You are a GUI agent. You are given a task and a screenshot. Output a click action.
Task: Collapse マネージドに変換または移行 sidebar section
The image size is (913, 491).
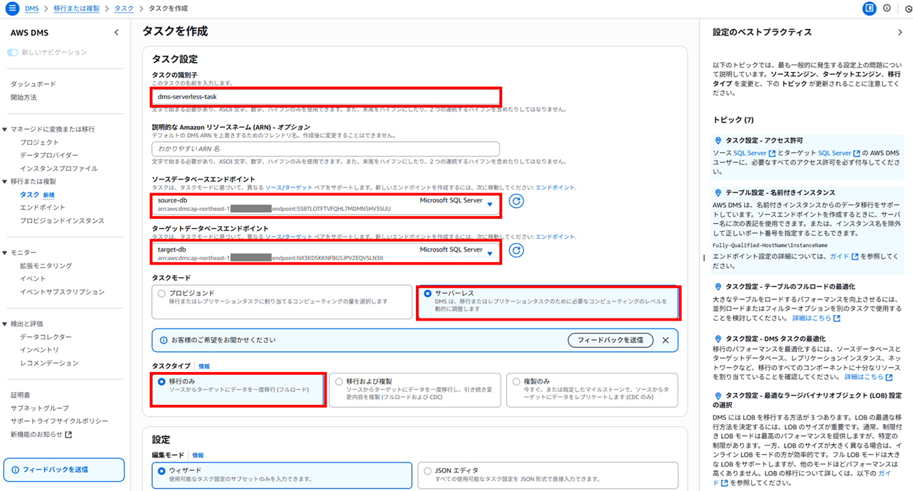(6, 129)
